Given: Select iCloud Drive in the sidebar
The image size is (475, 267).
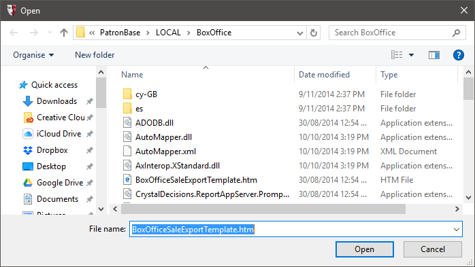Looking at the screenshot, I should point(59,134).
